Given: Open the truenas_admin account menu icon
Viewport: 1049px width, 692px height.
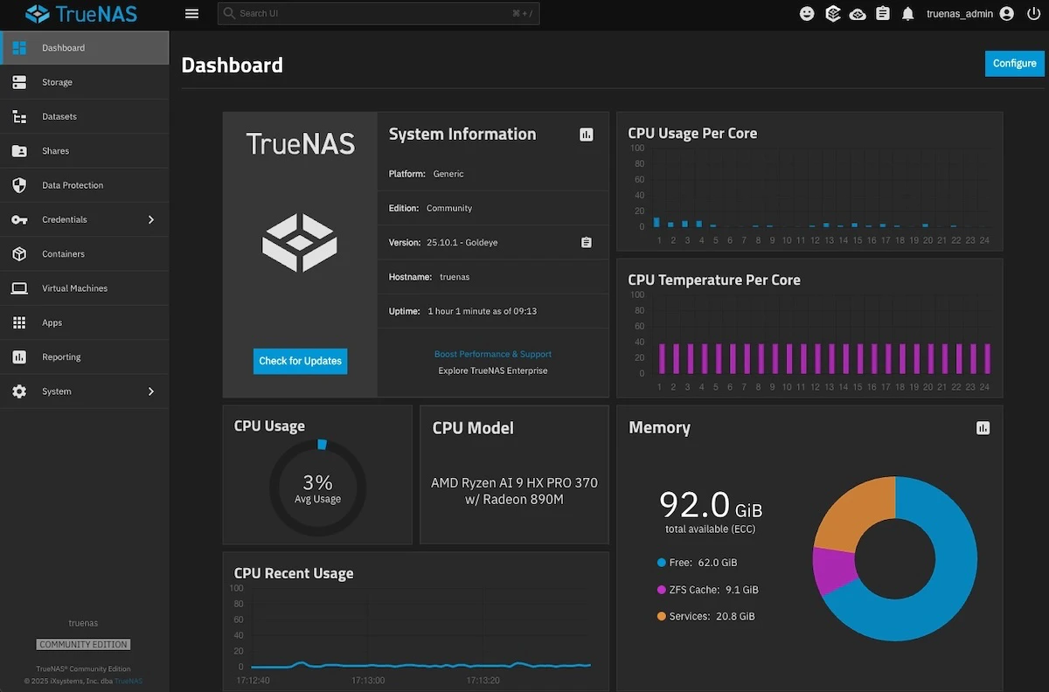Looking at the screenshot, I should (x=1005, y=13).
